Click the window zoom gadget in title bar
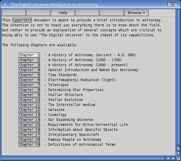181x161 pixels. 170,4
